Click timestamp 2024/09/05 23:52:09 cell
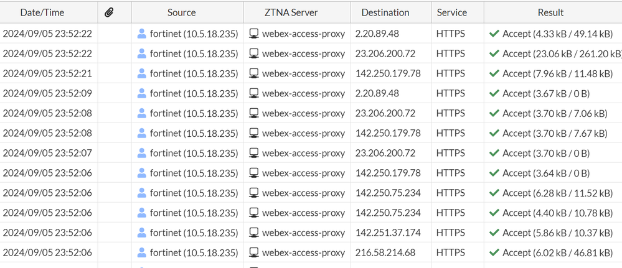The width and height of the screenshot is (622, 268). [47, 93]
